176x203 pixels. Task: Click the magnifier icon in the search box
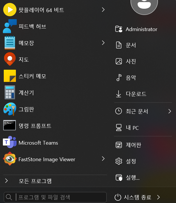click(x=9, y=197)
